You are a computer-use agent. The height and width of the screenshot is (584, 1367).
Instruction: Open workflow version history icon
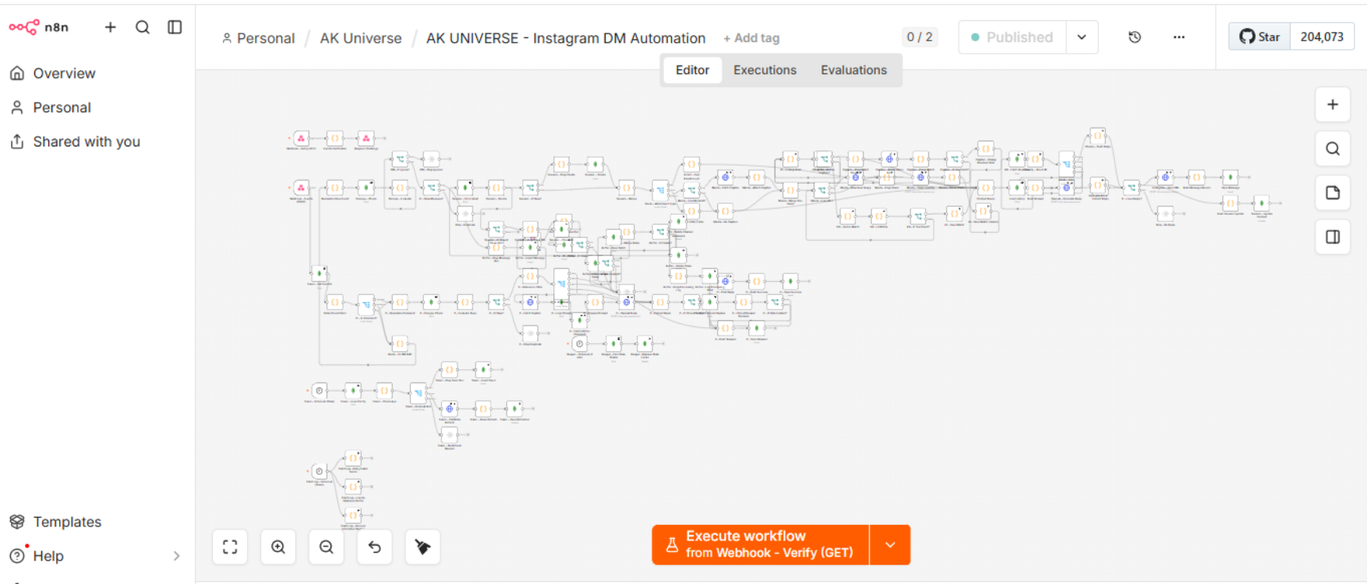point(1135,37)
